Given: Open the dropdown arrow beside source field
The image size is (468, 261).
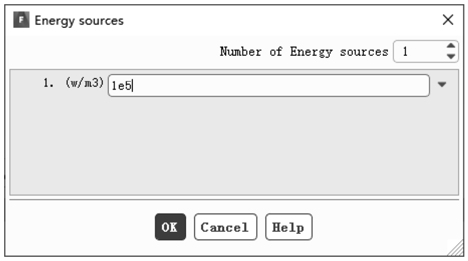Looking at the screenshot, I should tap(442, 85).
